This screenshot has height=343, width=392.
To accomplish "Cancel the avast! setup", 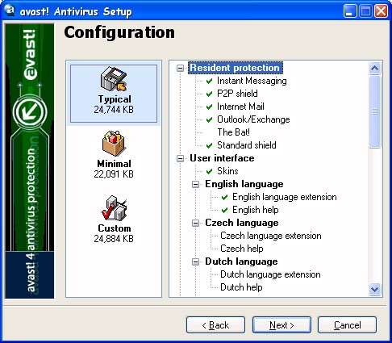I will pos(347,325).
